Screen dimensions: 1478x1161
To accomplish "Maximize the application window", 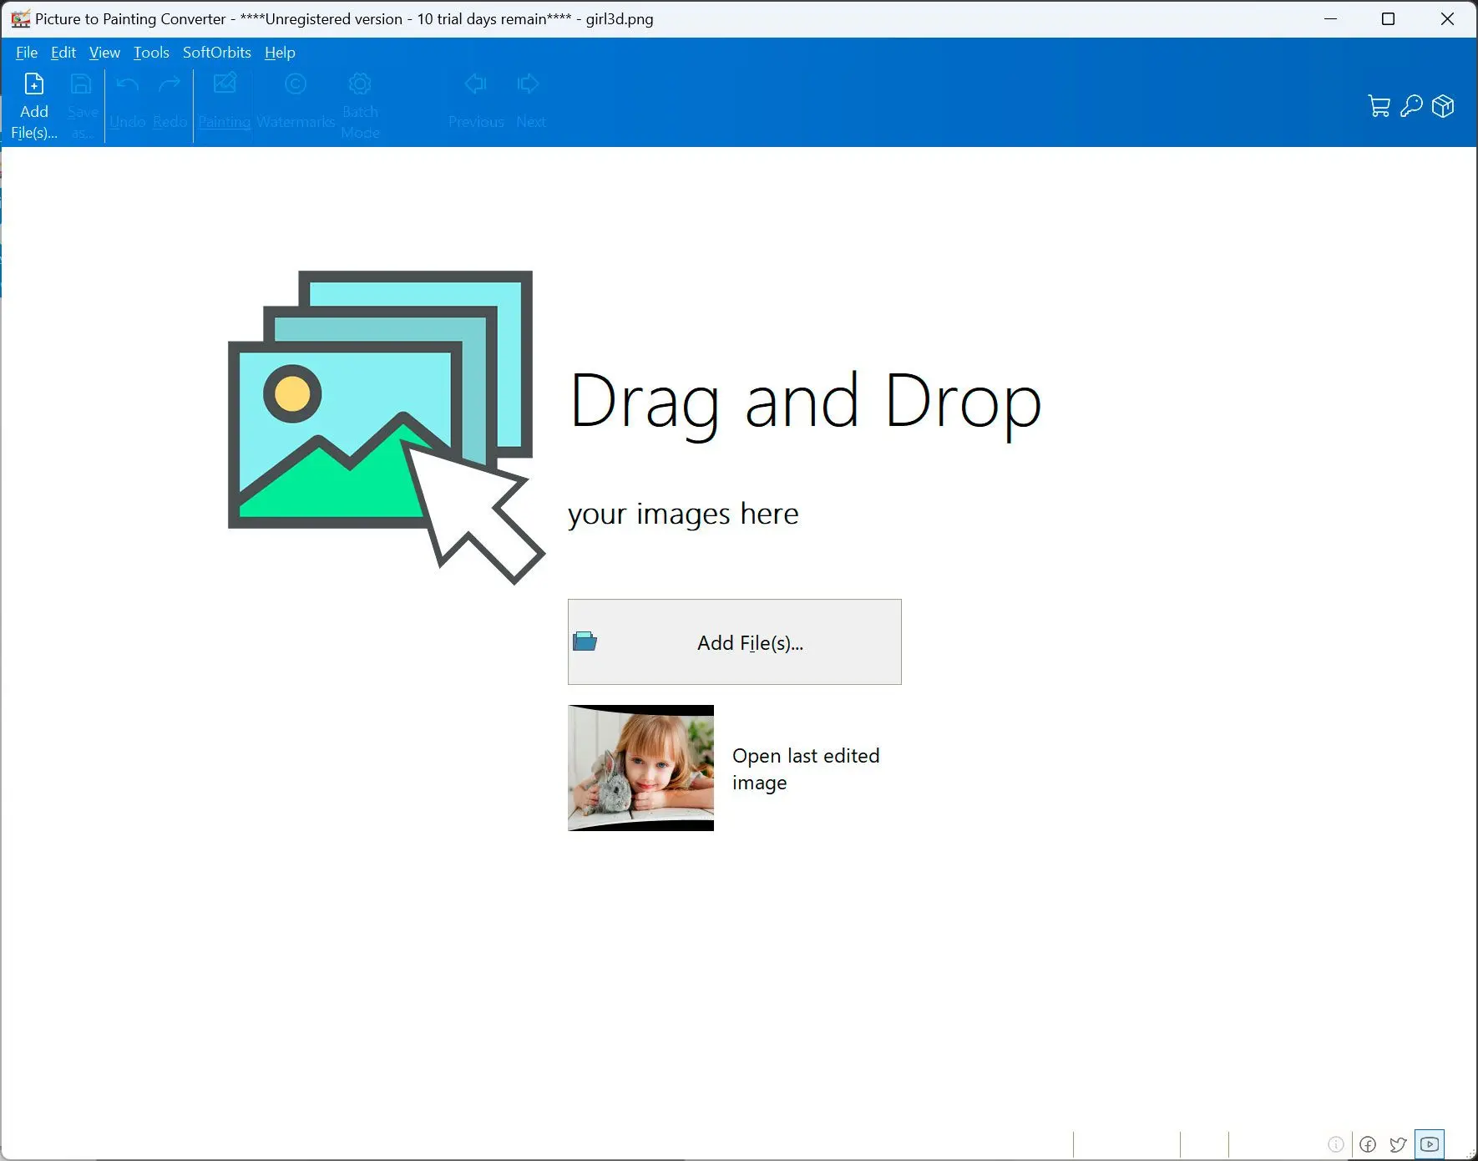I will 1389,18.
